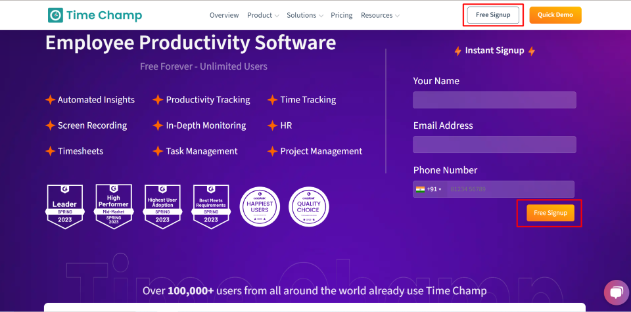The height and width of the screenshot is (312, 631).
Task: Click Free Forever - Unlimited Users text
Action: coord(204,66)
